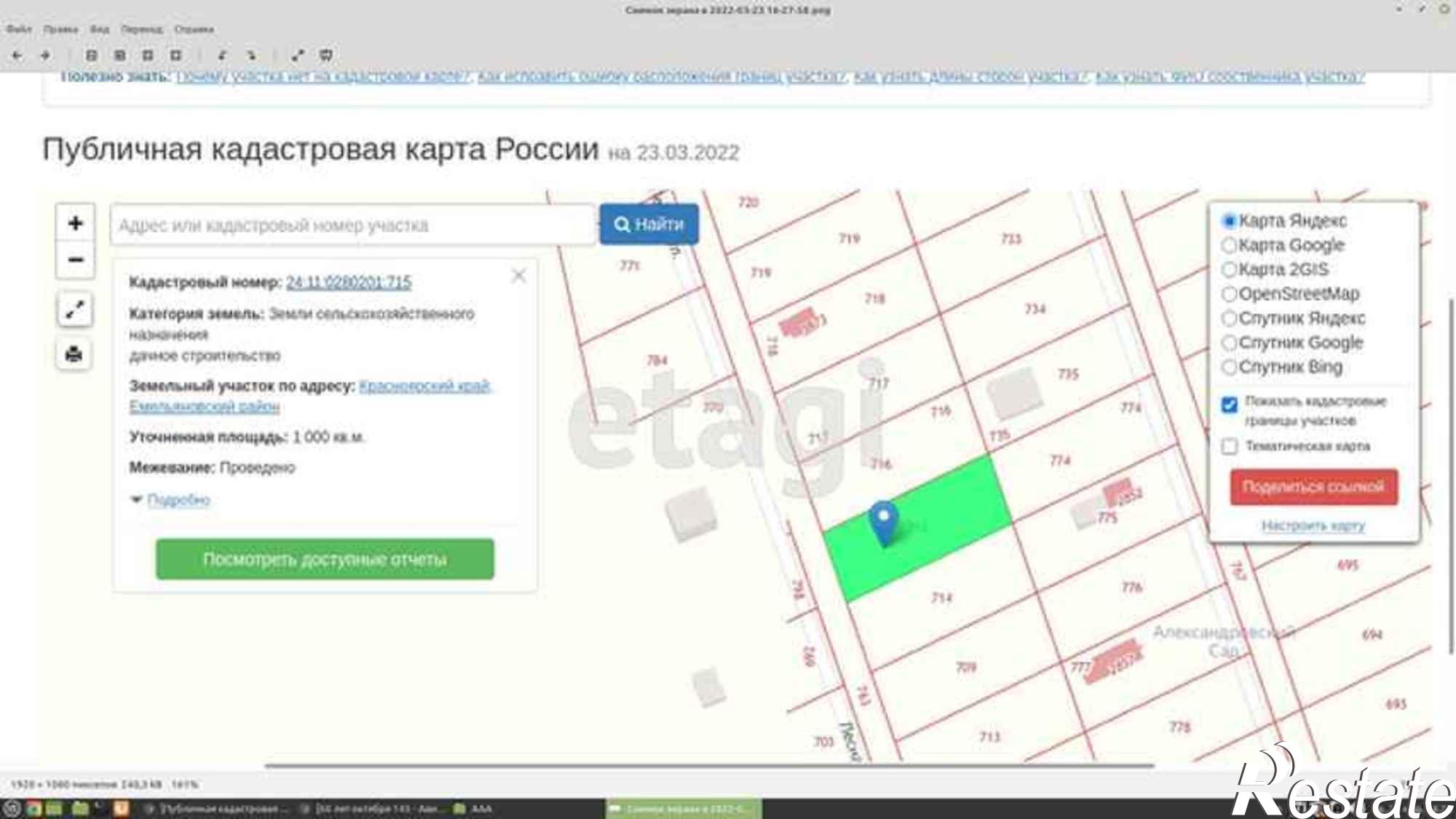Click parcel 714 on the map

pyautogui.click(x=941, y=598)
